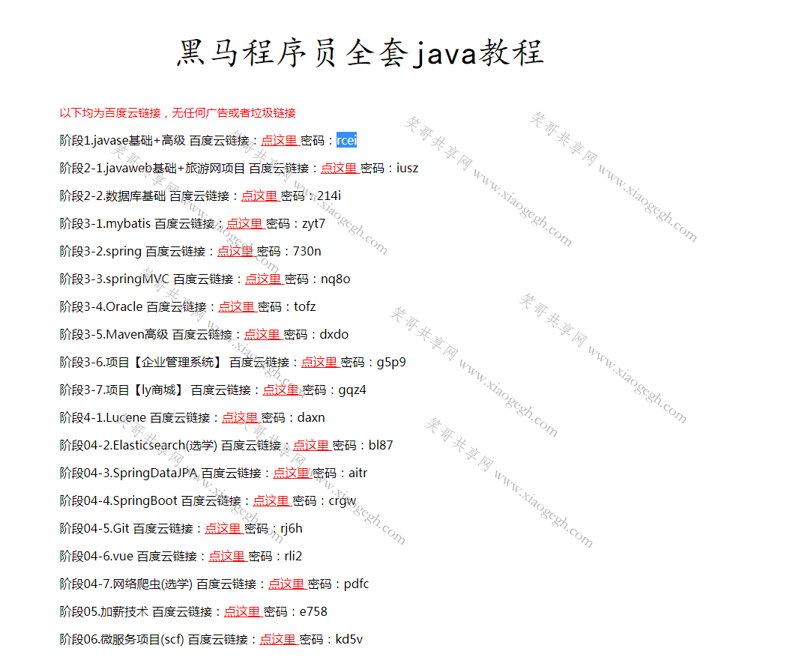This screenshot has width=805, height=657.
Task: Select the password pdfc
Action: pyautogui.click(x=356, y=584)
